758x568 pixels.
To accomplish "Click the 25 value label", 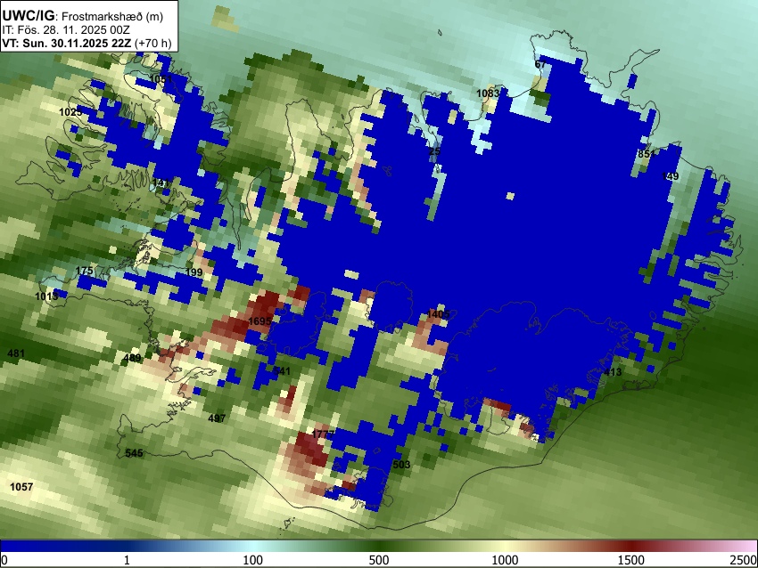I will tap(434, 151).
